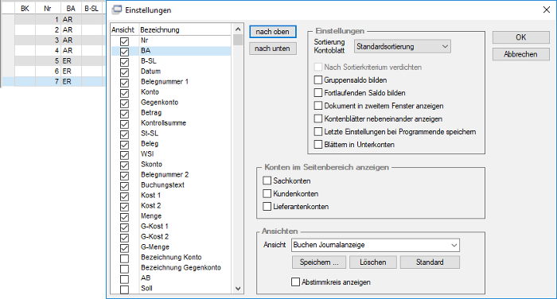Select journal row 1 AR
This screenshot has height=299, width=557.
point(53,20)
